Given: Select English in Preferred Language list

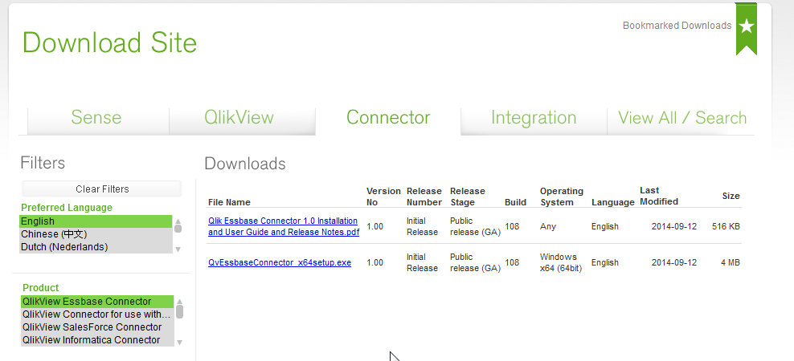Looking at the screenshot, I should pos(96,221).
